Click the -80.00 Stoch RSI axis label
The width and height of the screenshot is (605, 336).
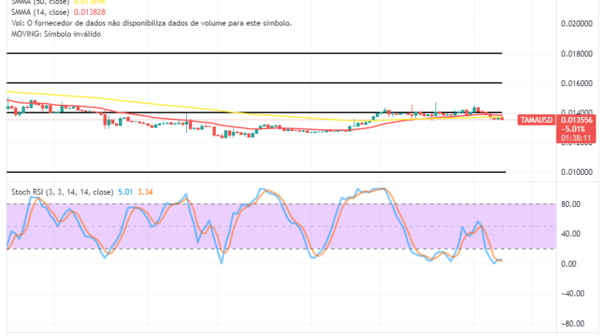pyautogui.click(x=573, y=324)
